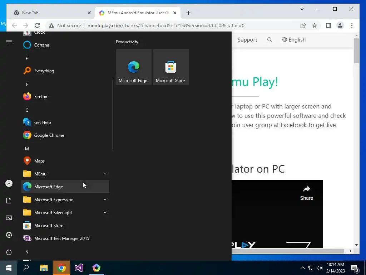
Task: Open Documents from the Start sidebar
Action: tap(9, 201)
